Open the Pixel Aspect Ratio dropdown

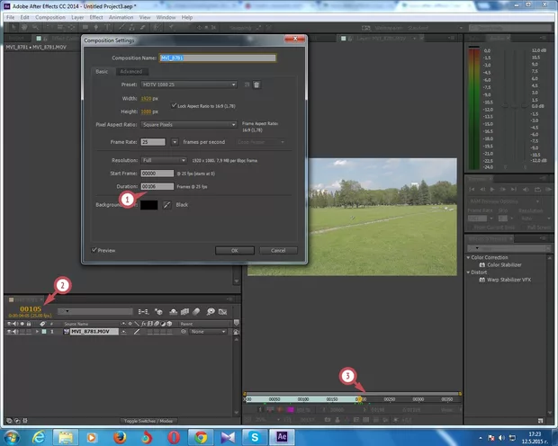click(x=189, y=124)
